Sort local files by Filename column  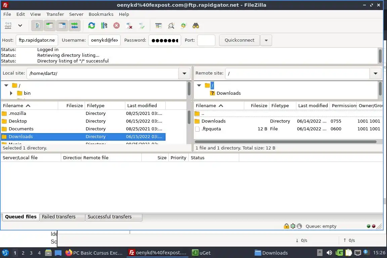29,106
